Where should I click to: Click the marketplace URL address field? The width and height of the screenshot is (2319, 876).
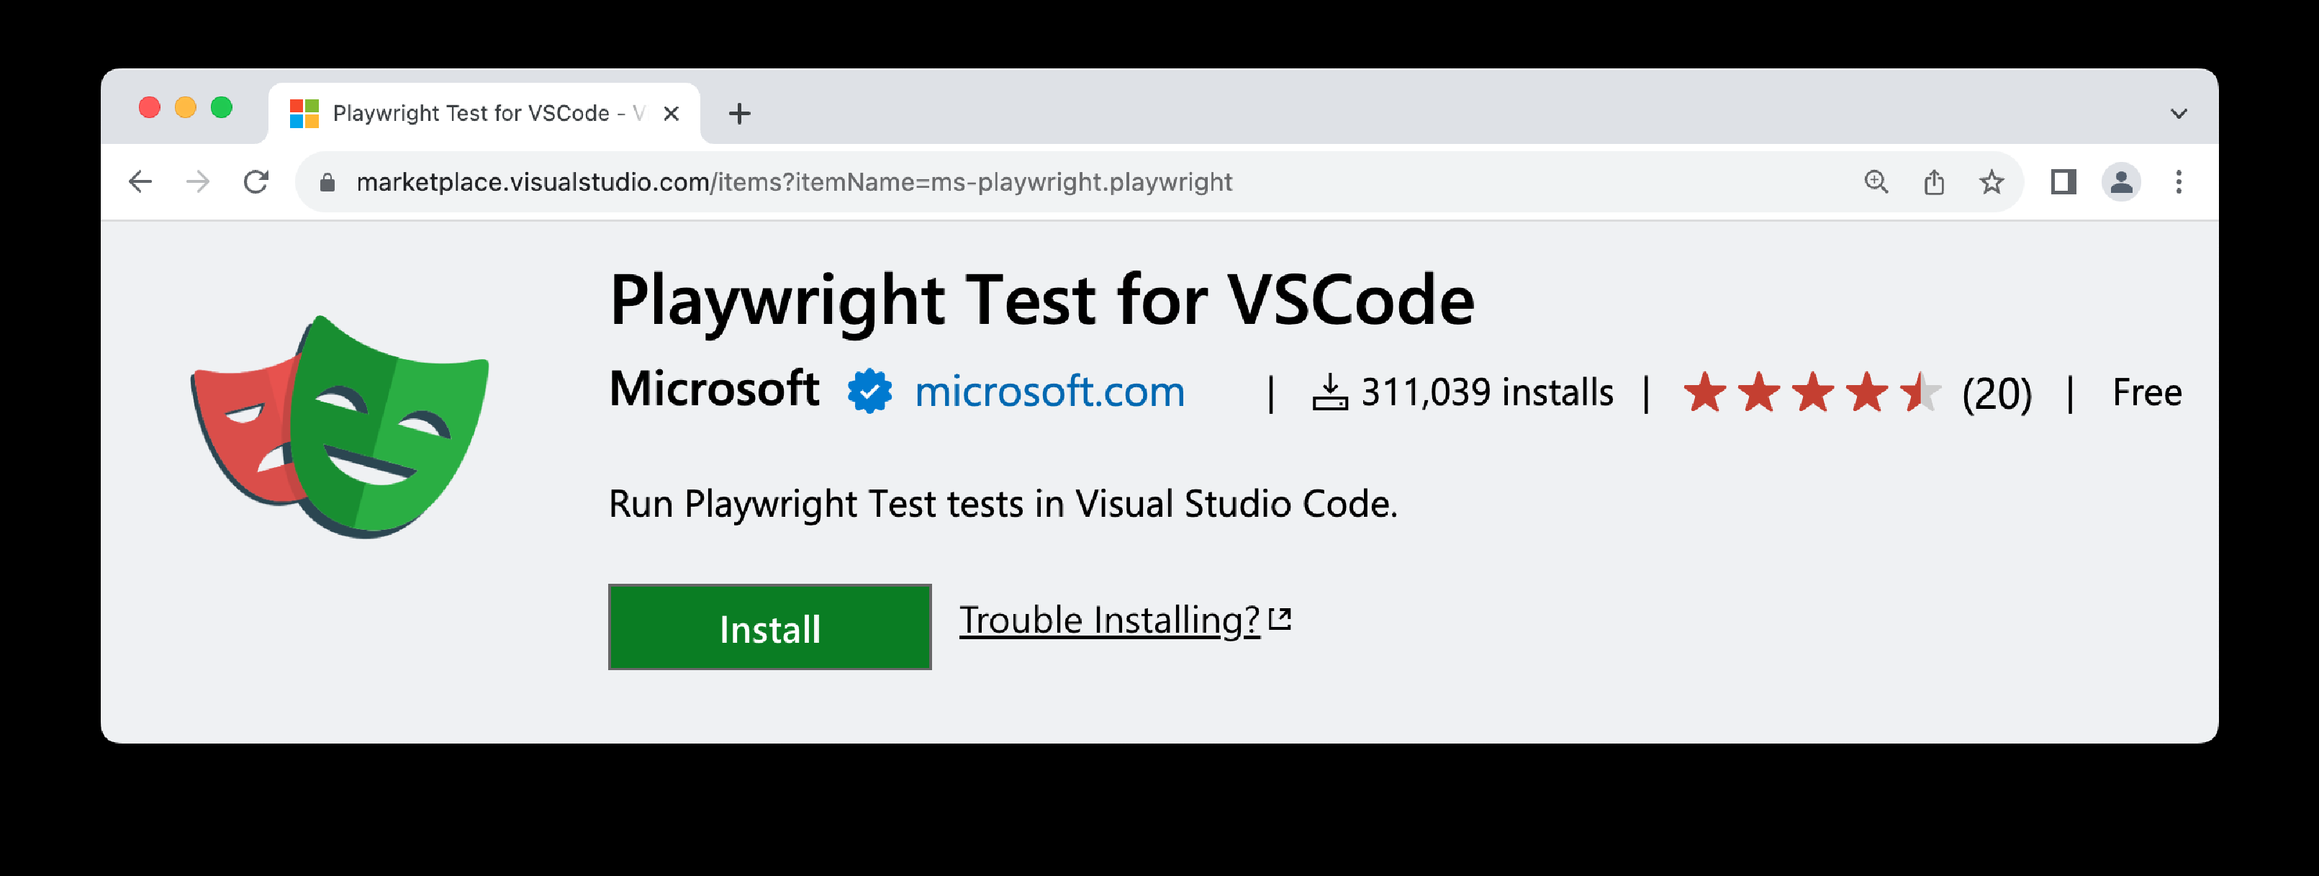pos(1080,182)
